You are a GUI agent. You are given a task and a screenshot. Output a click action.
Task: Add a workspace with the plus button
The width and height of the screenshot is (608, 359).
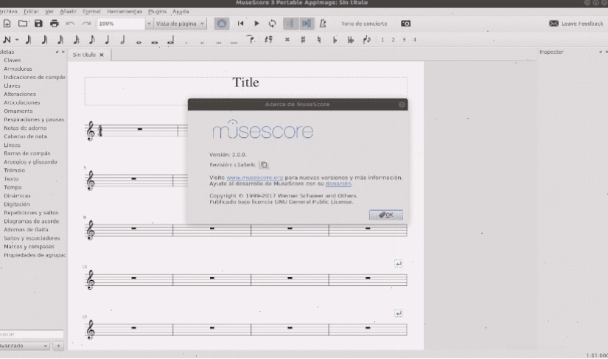pyautogui.click(x=58, y=346)
